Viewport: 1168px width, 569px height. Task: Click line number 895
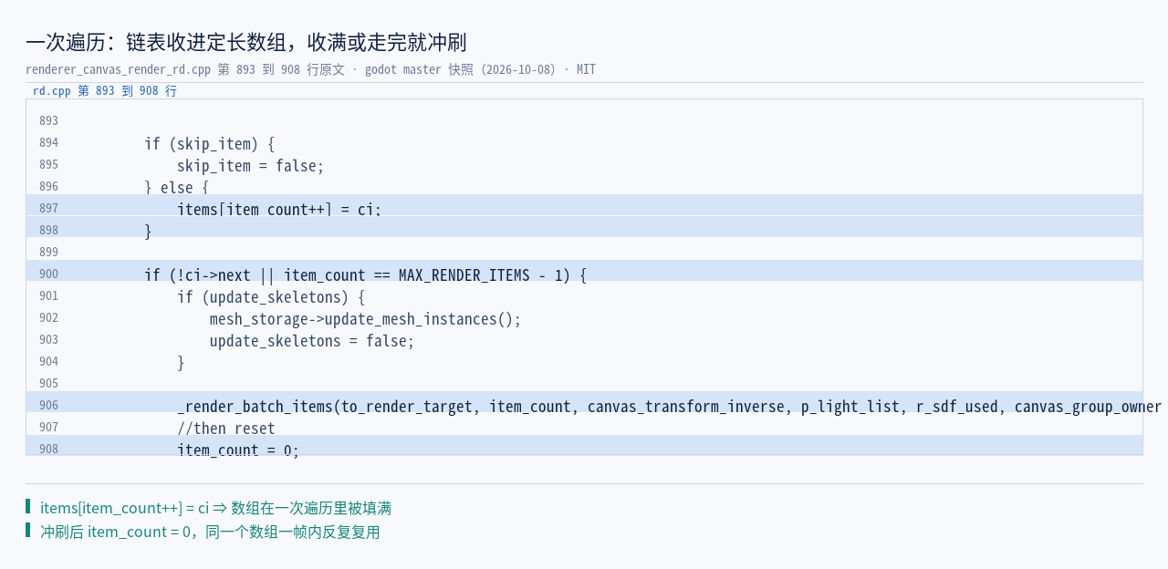48,165
